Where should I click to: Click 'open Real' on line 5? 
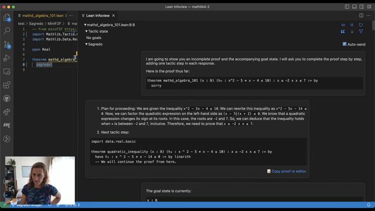click(41, 49)
